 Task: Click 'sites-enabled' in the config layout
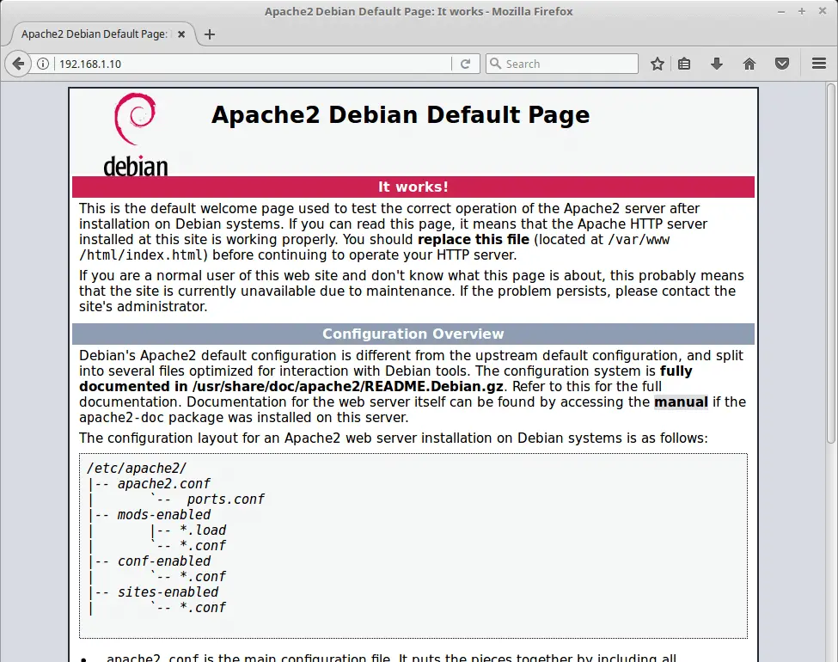click(x=168, y=592)
